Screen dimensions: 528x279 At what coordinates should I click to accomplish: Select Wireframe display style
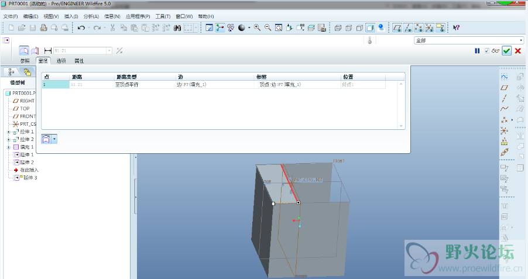click(338, 28)
